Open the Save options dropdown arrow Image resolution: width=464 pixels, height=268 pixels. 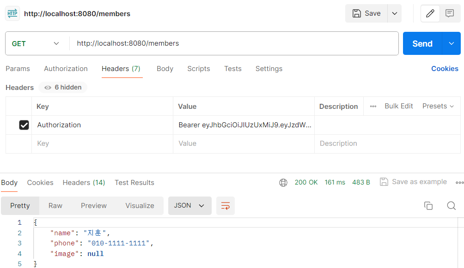point(395,13)
